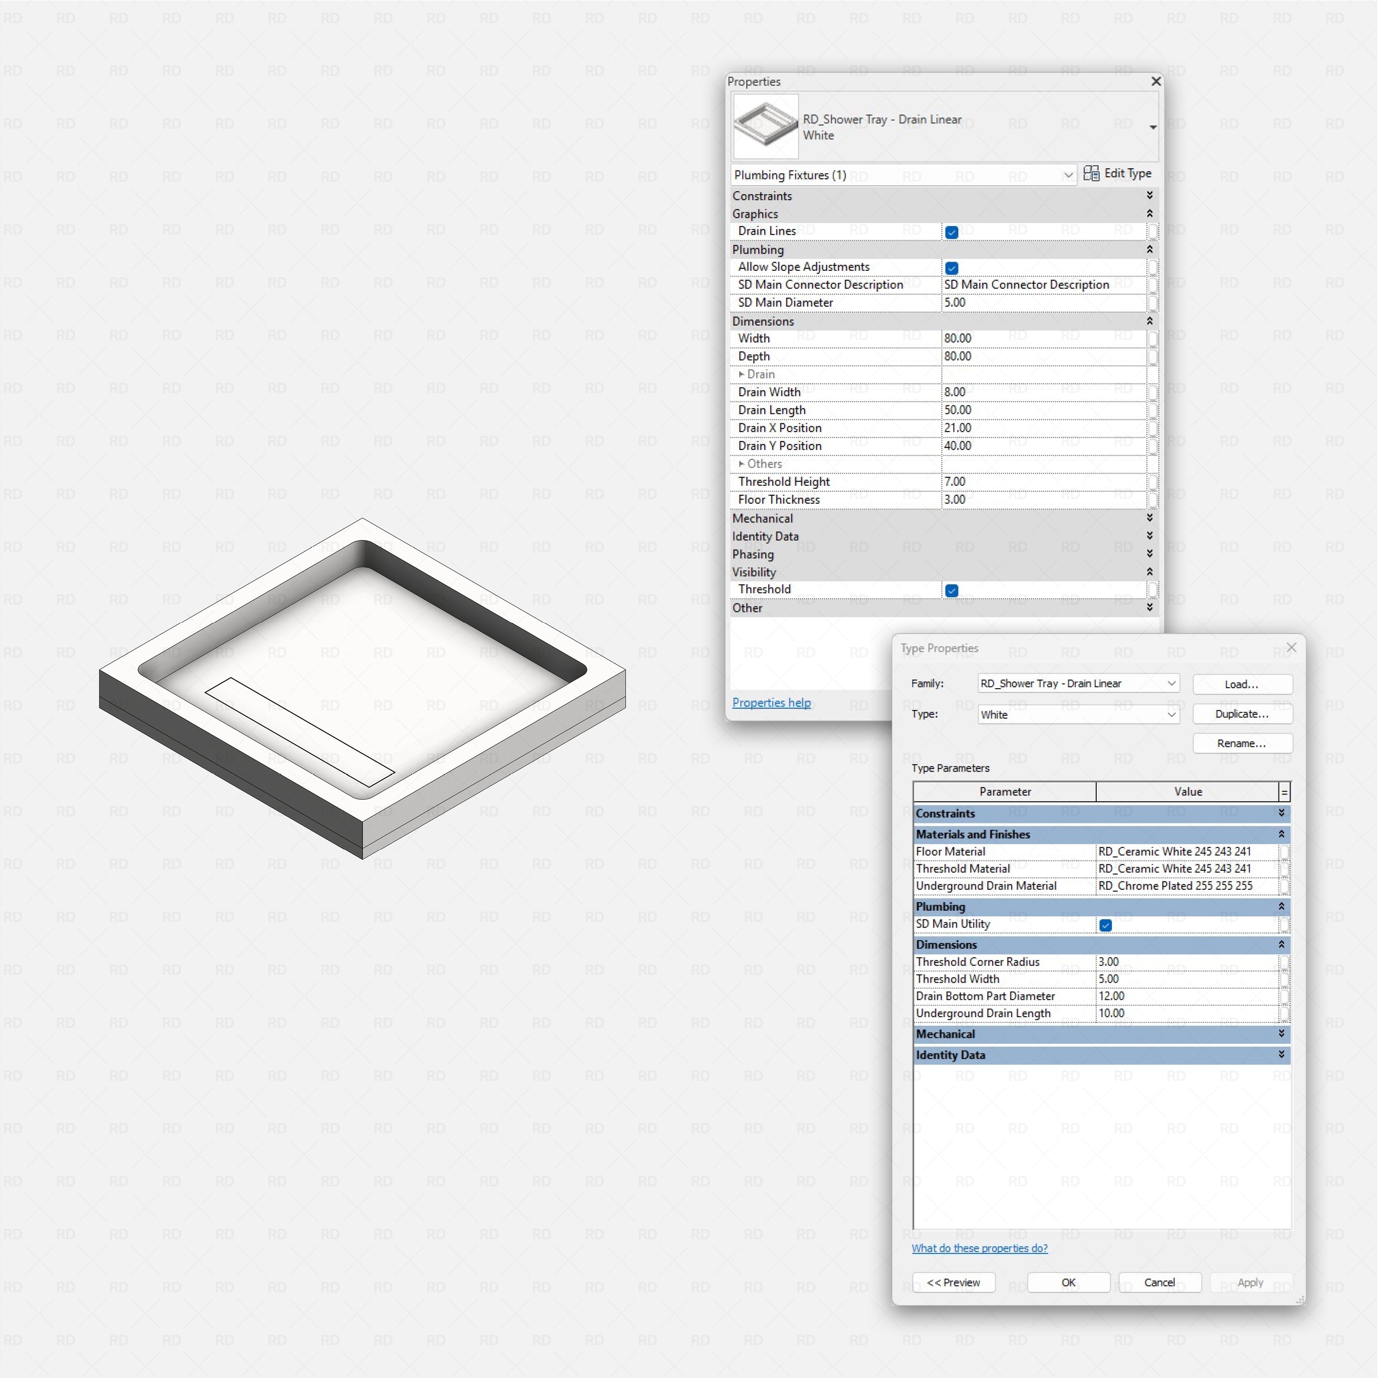This screenshot has width=1378, height=1378.
Task: Expand Mechanical in Type Parameters
Action: [1282, 1033]
